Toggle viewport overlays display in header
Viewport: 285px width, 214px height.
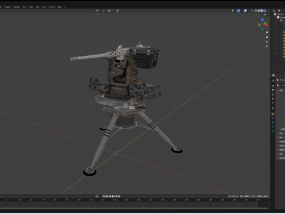pos(245,11)
